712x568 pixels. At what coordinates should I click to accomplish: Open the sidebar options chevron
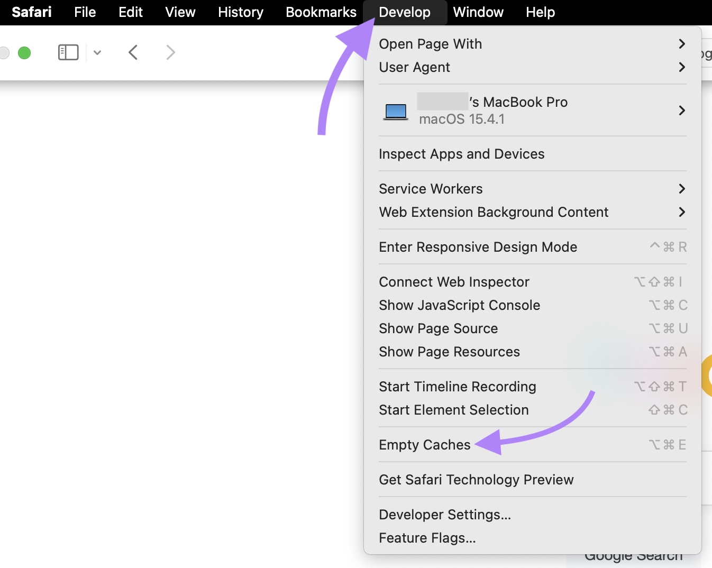97,52
